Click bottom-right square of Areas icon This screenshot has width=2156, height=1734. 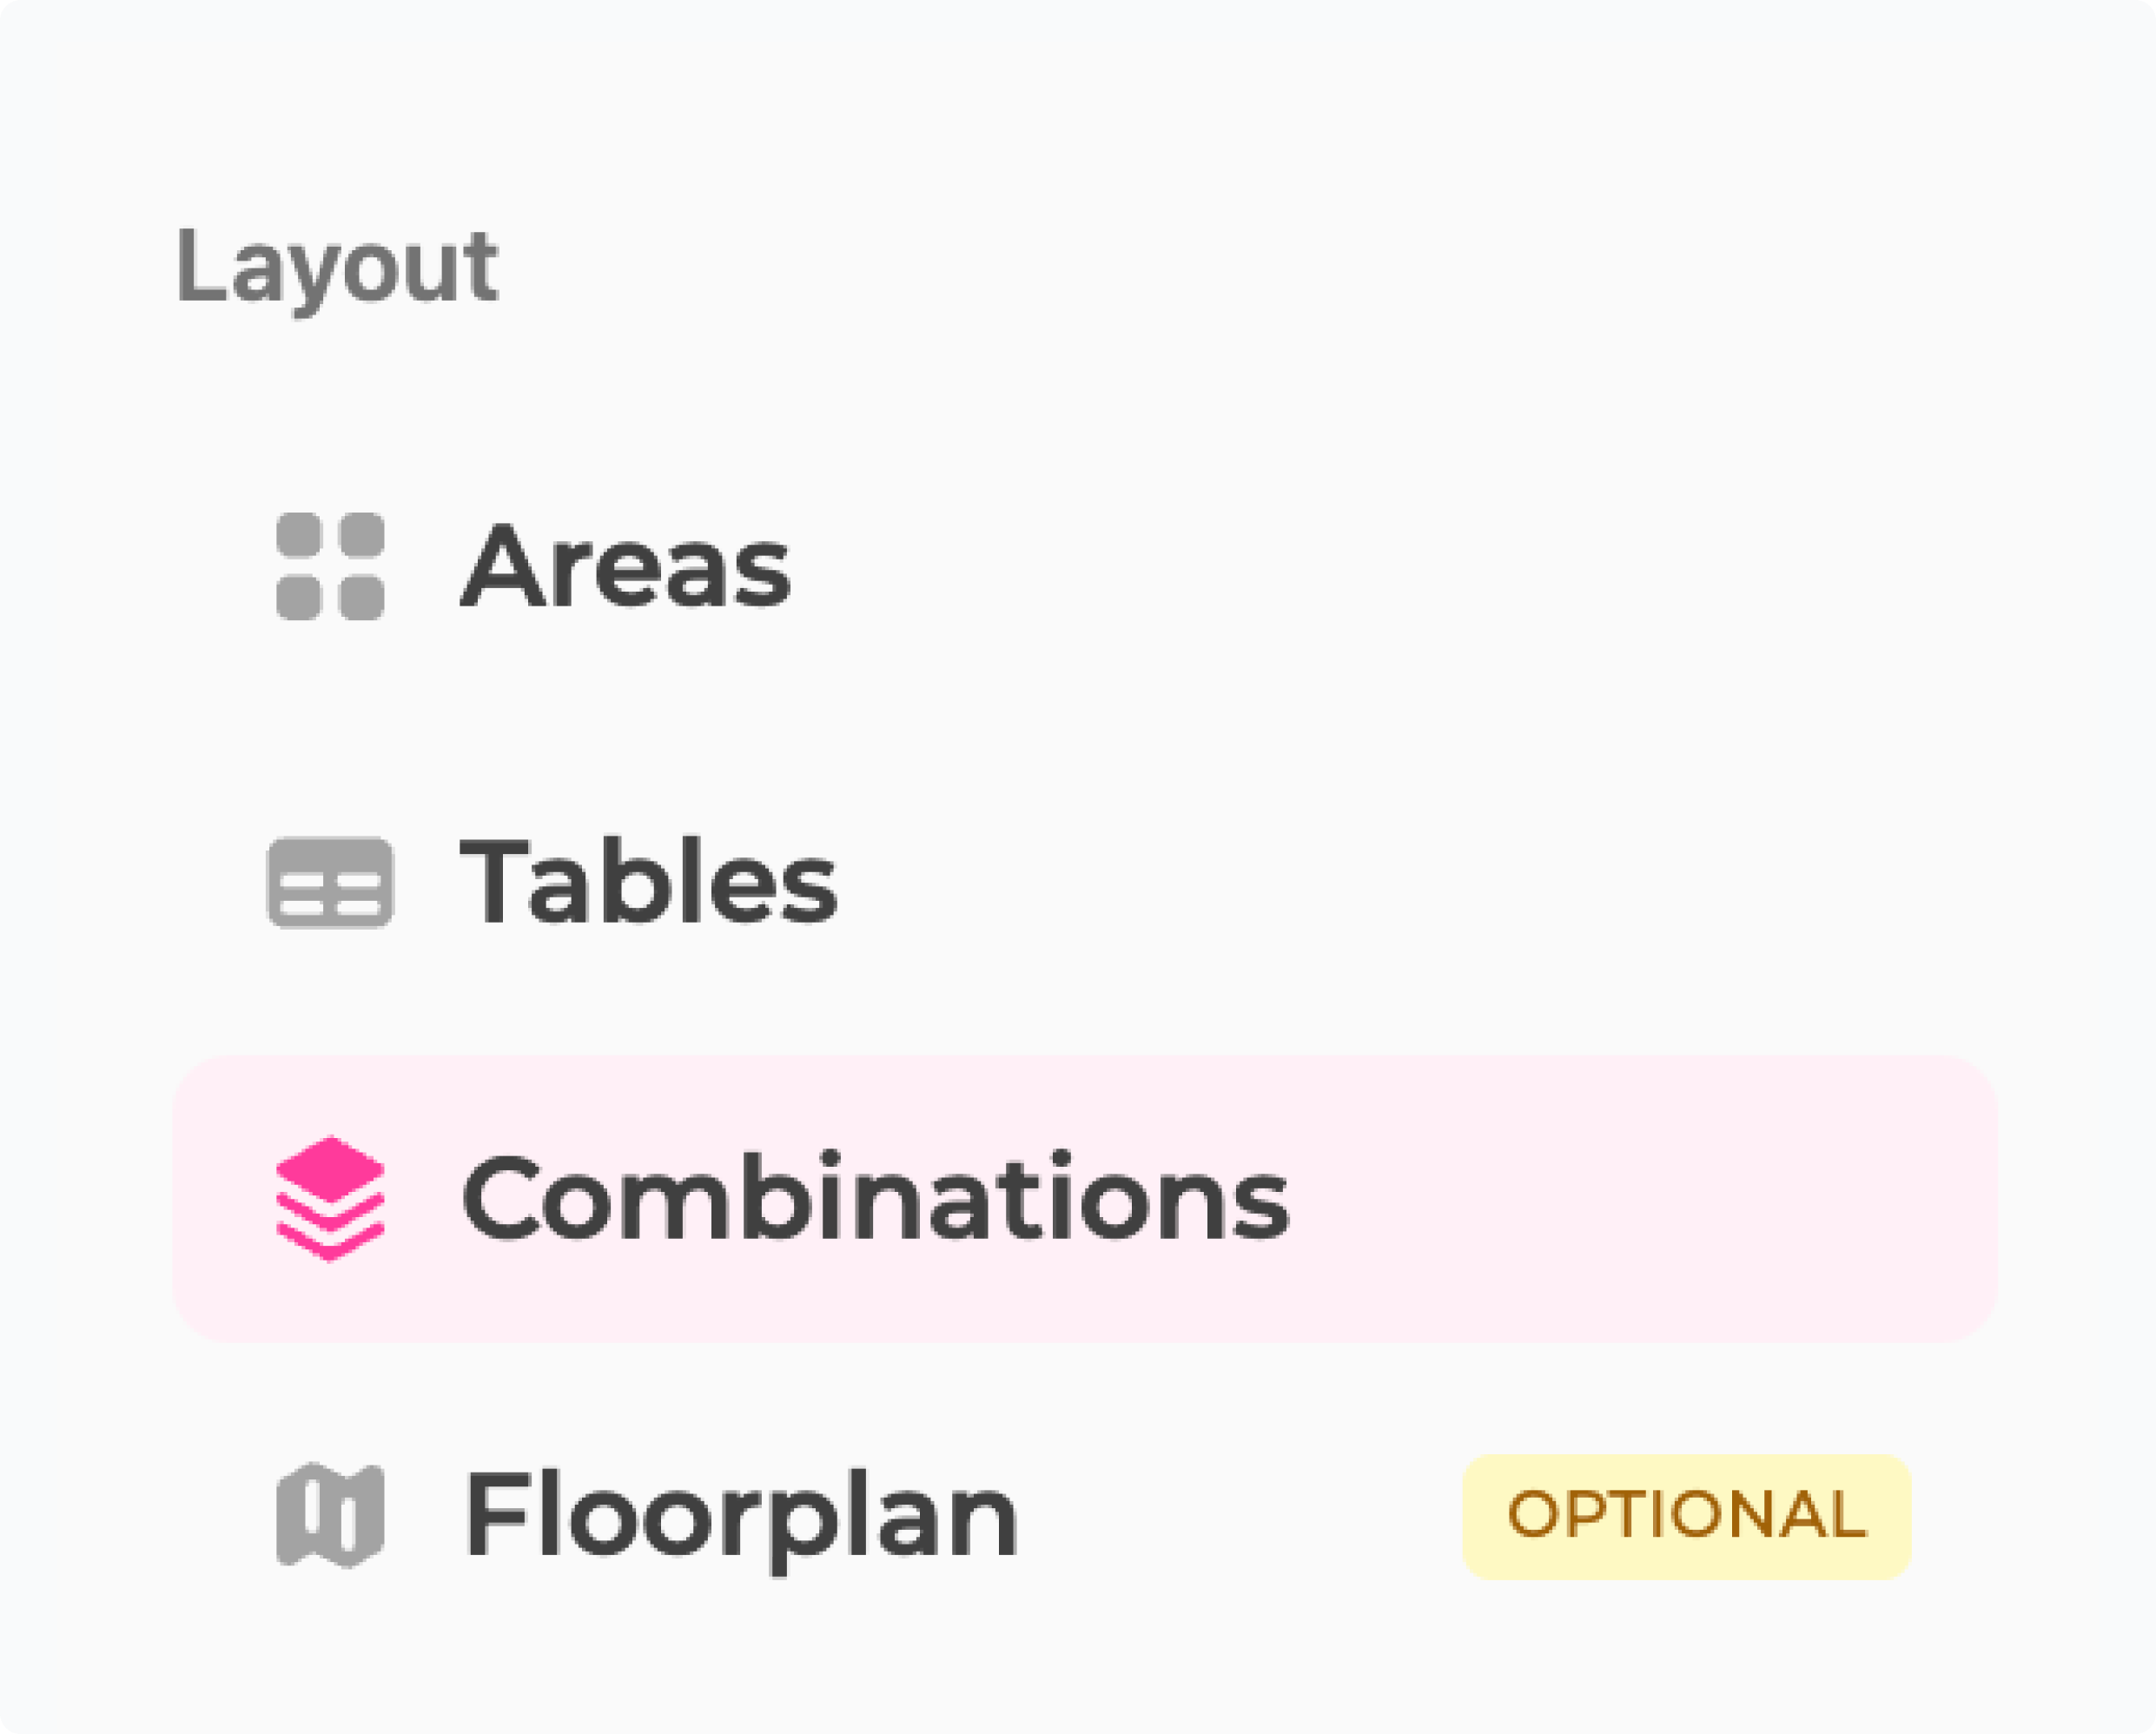362,598
